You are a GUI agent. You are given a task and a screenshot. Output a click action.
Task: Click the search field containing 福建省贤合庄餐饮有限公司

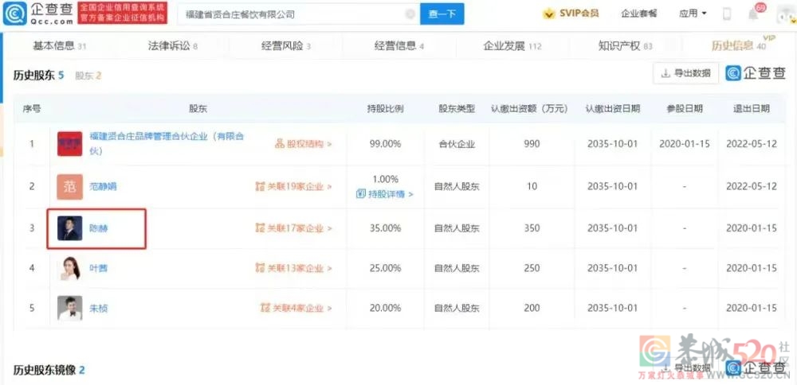tap(299, 14)
